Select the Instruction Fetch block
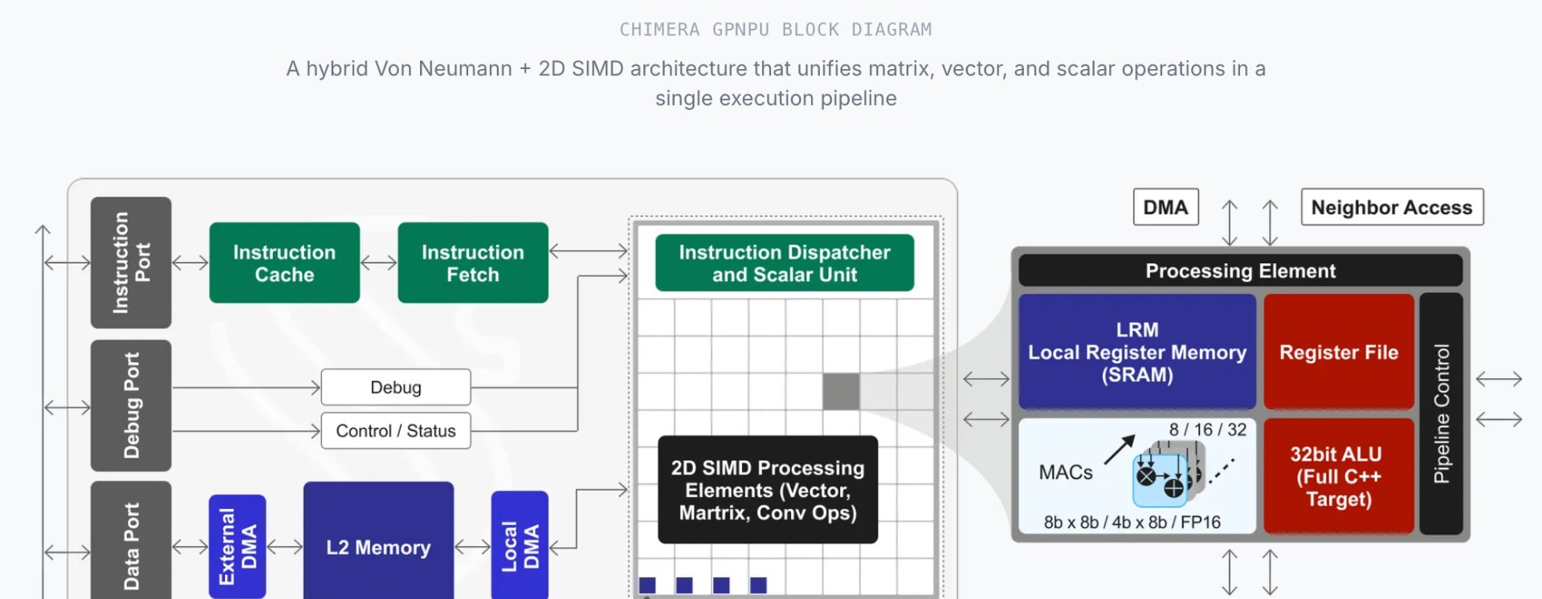Image resolution: width=1542 pixels, height=599 pixels. pos(473,263)
